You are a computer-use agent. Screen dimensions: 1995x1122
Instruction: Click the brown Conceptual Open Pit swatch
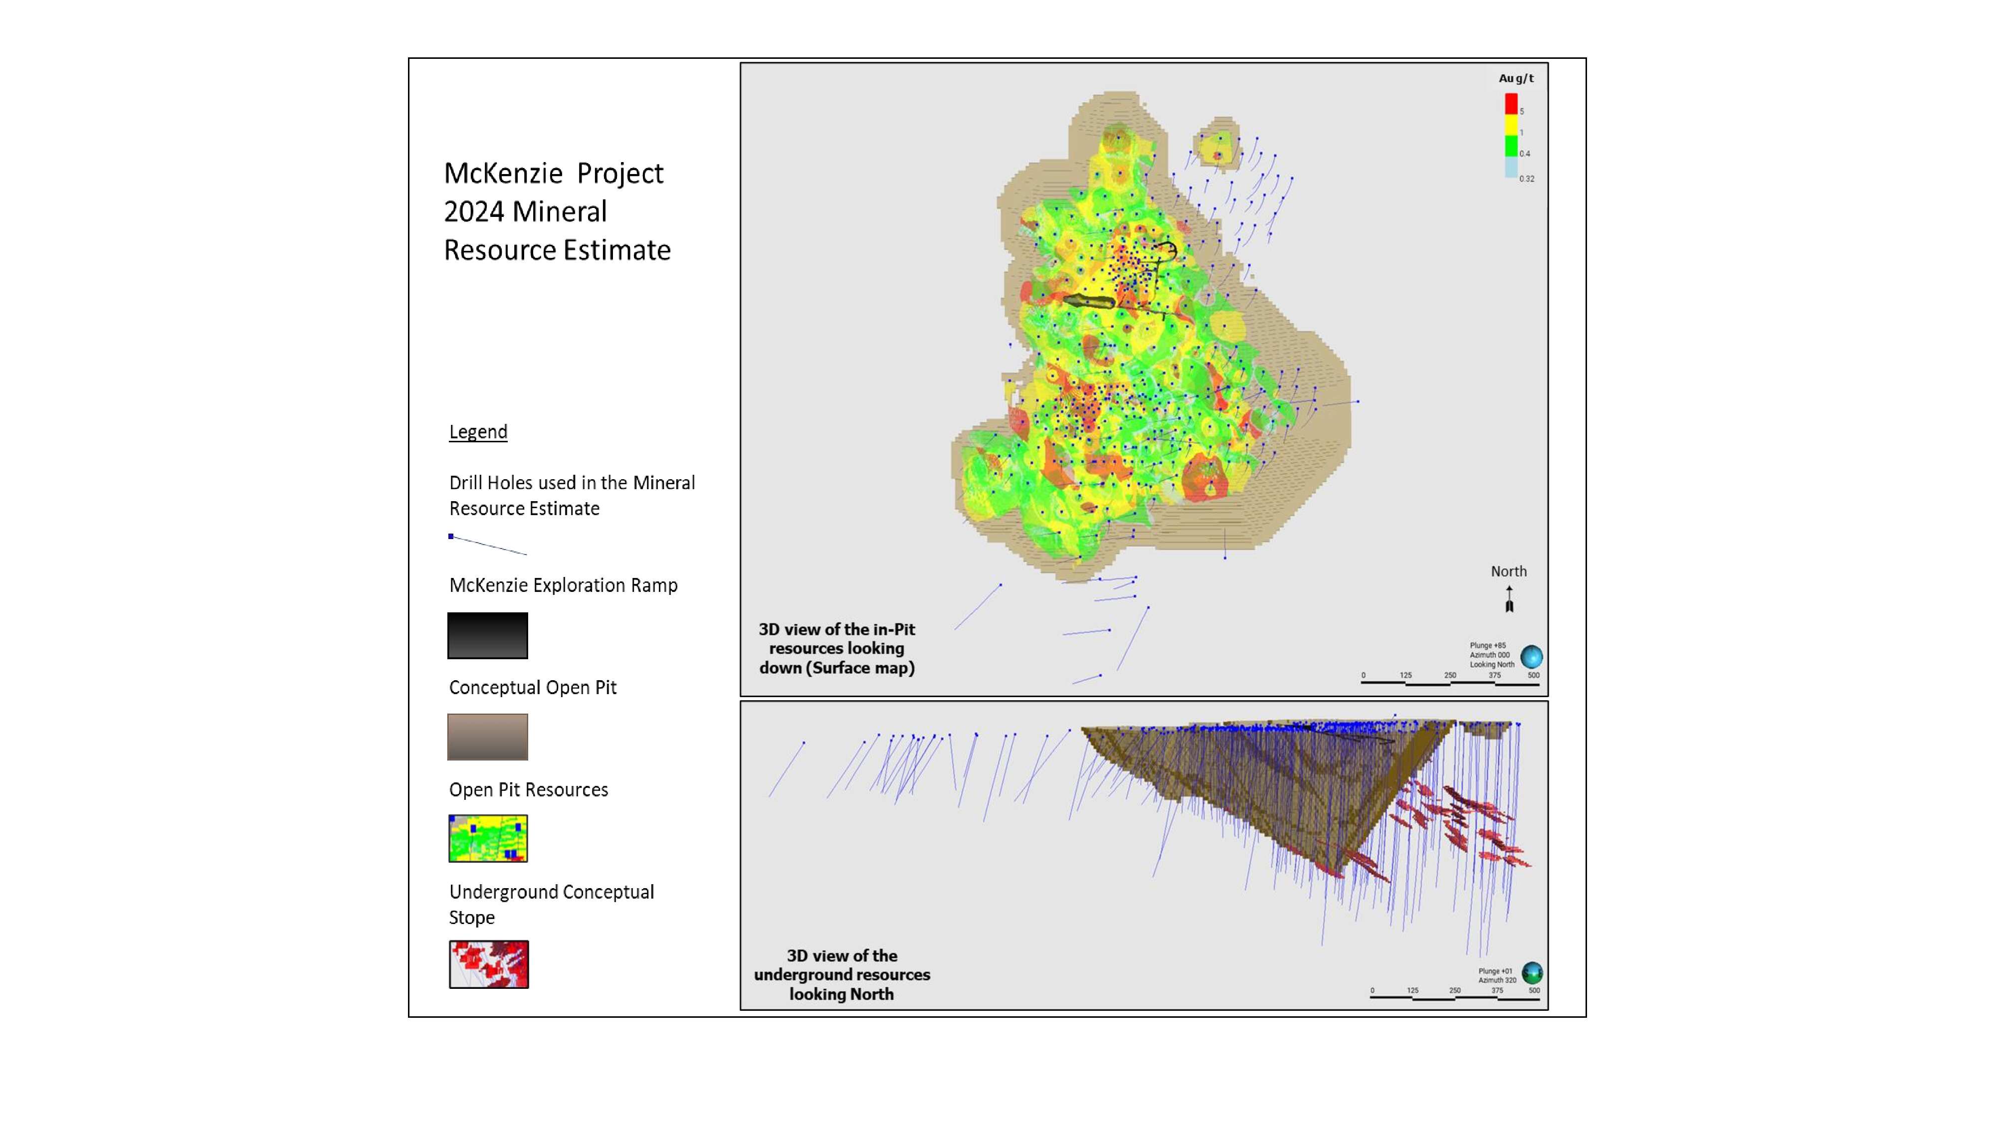(487, 737)
